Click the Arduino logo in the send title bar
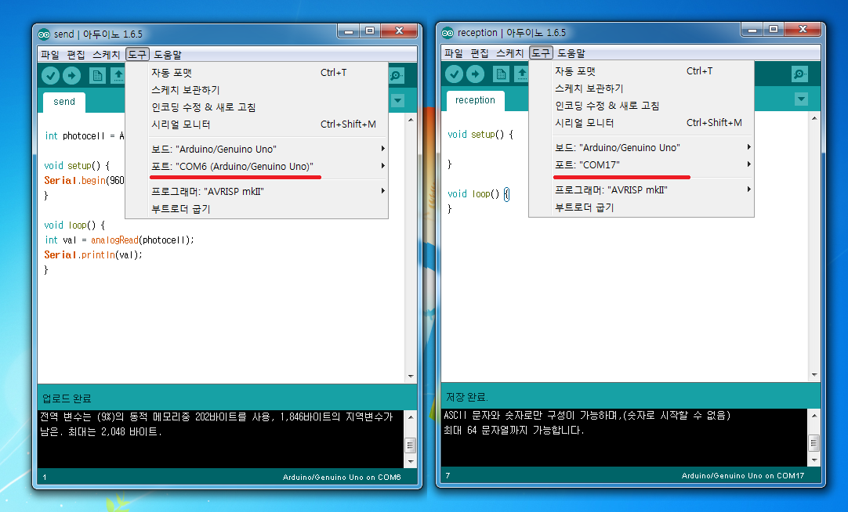This screenshot has width=848, height=512. pos(44,34)
